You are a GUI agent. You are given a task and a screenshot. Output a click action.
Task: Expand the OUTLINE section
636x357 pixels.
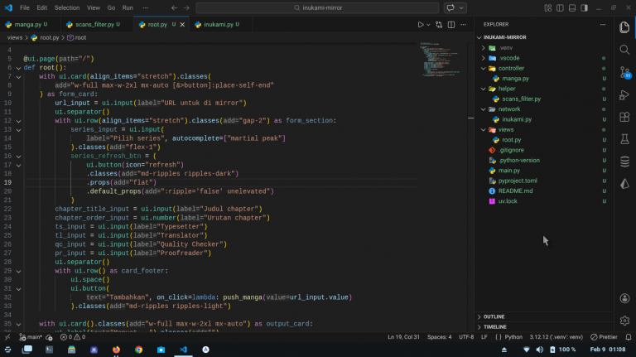(494, 316)
